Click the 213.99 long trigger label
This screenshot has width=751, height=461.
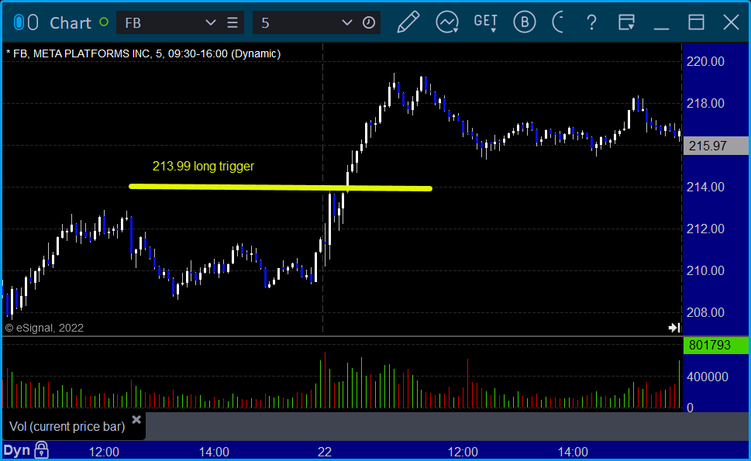(x=203, y=166)
